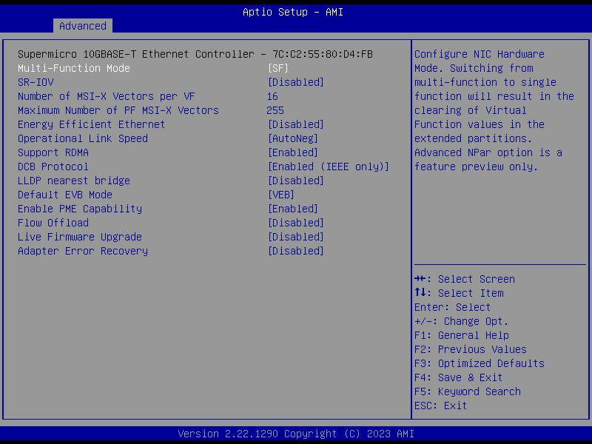Select the Enable PME Capability label

pos(80,209)
